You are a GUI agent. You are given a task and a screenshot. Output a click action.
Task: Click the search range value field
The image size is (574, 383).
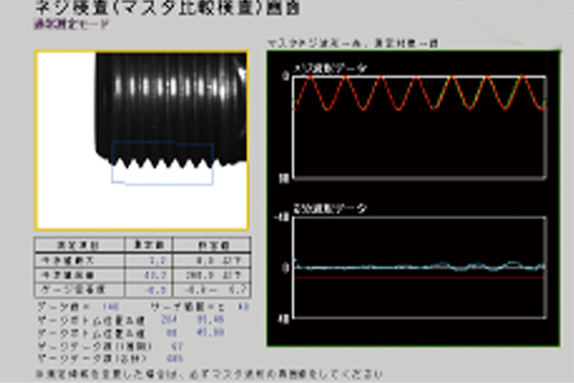click(241, 303)
